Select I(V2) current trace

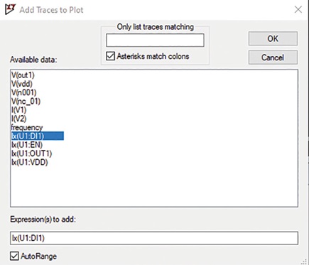pos(18,119)
